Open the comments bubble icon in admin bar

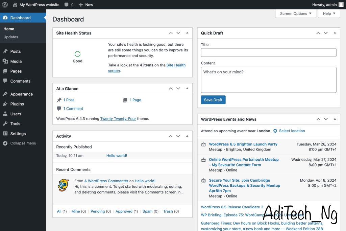pyautogui.click(x=67, y=5)
